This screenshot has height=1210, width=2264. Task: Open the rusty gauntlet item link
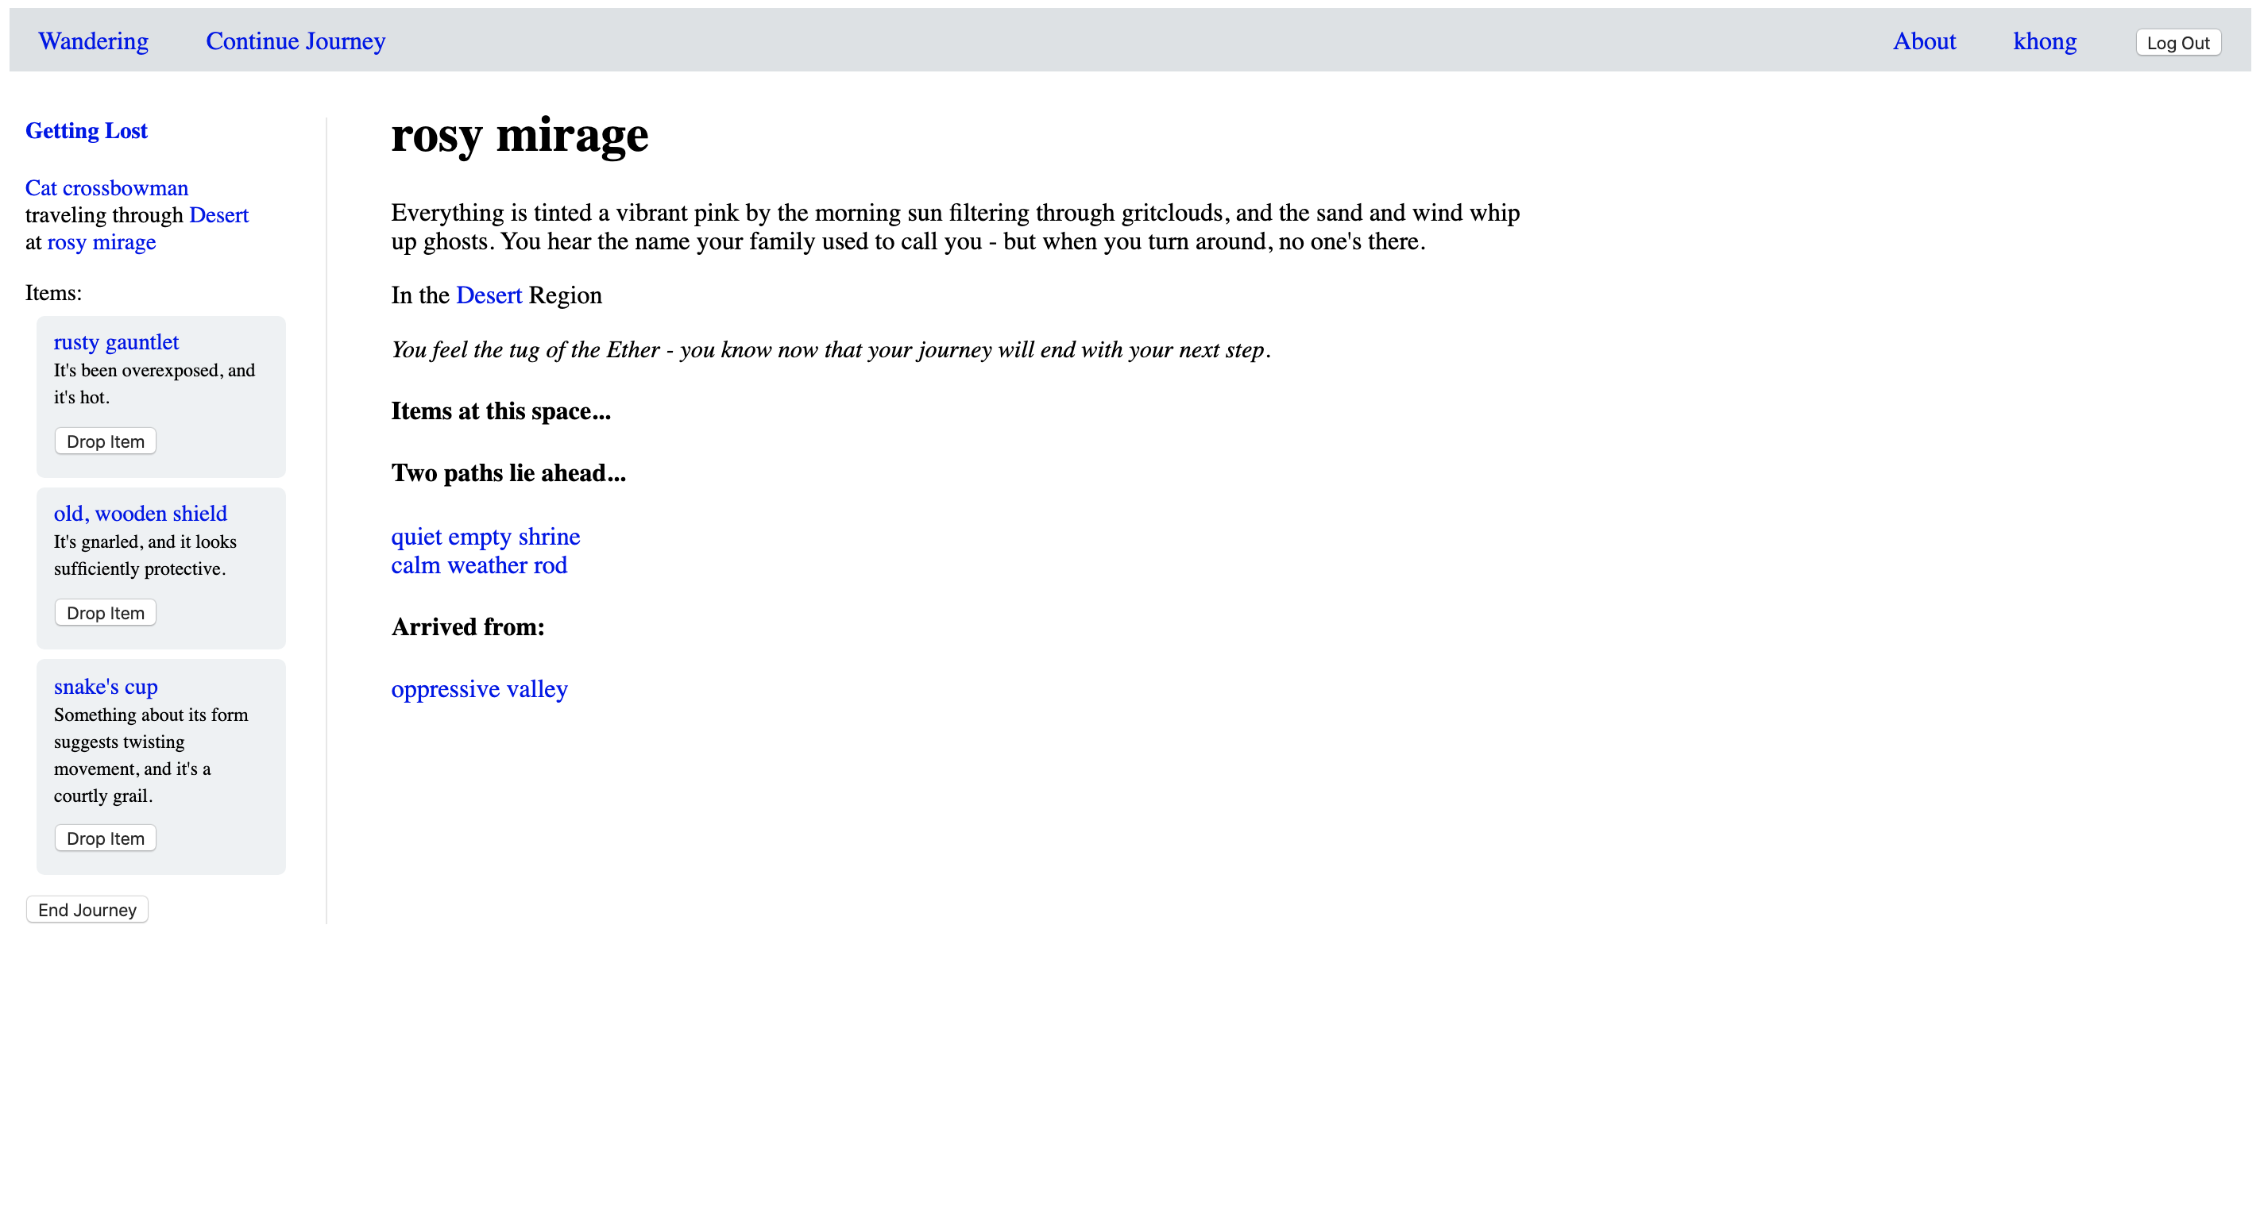(x=116, y=342)
